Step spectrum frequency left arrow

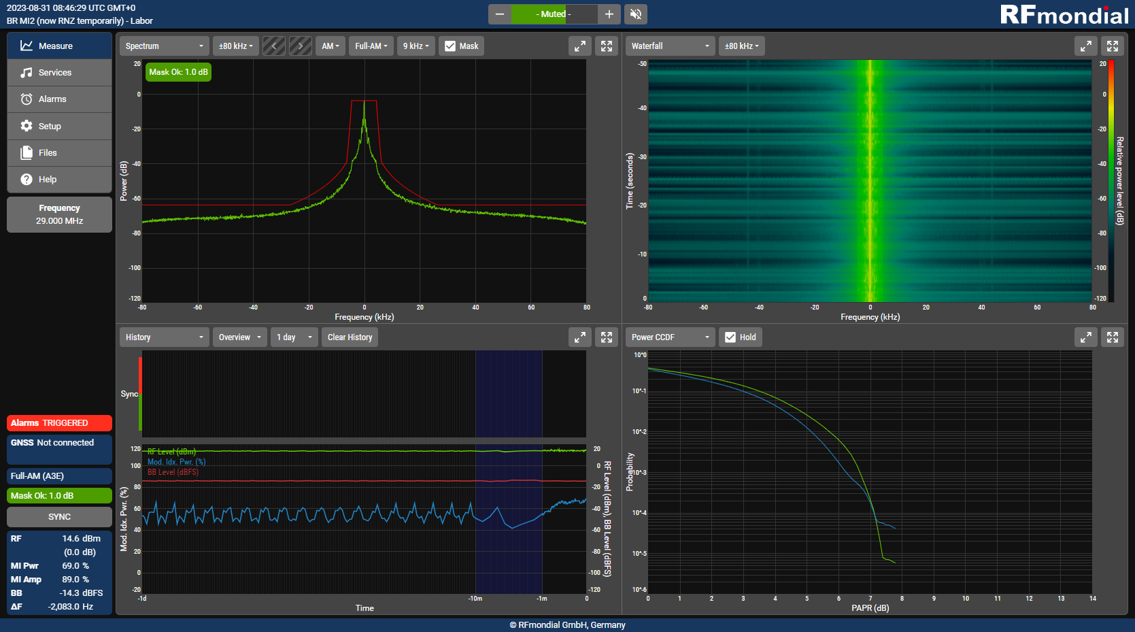pyautogui.click(x=274, y=46)
